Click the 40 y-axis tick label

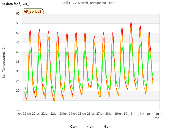pyautogui.click(x=18, y=52)
